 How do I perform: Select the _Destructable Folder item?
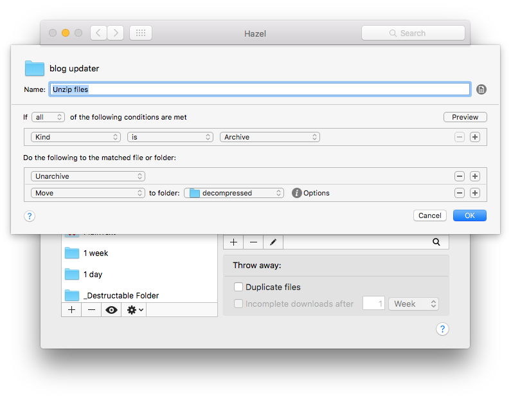coord(121,296)
